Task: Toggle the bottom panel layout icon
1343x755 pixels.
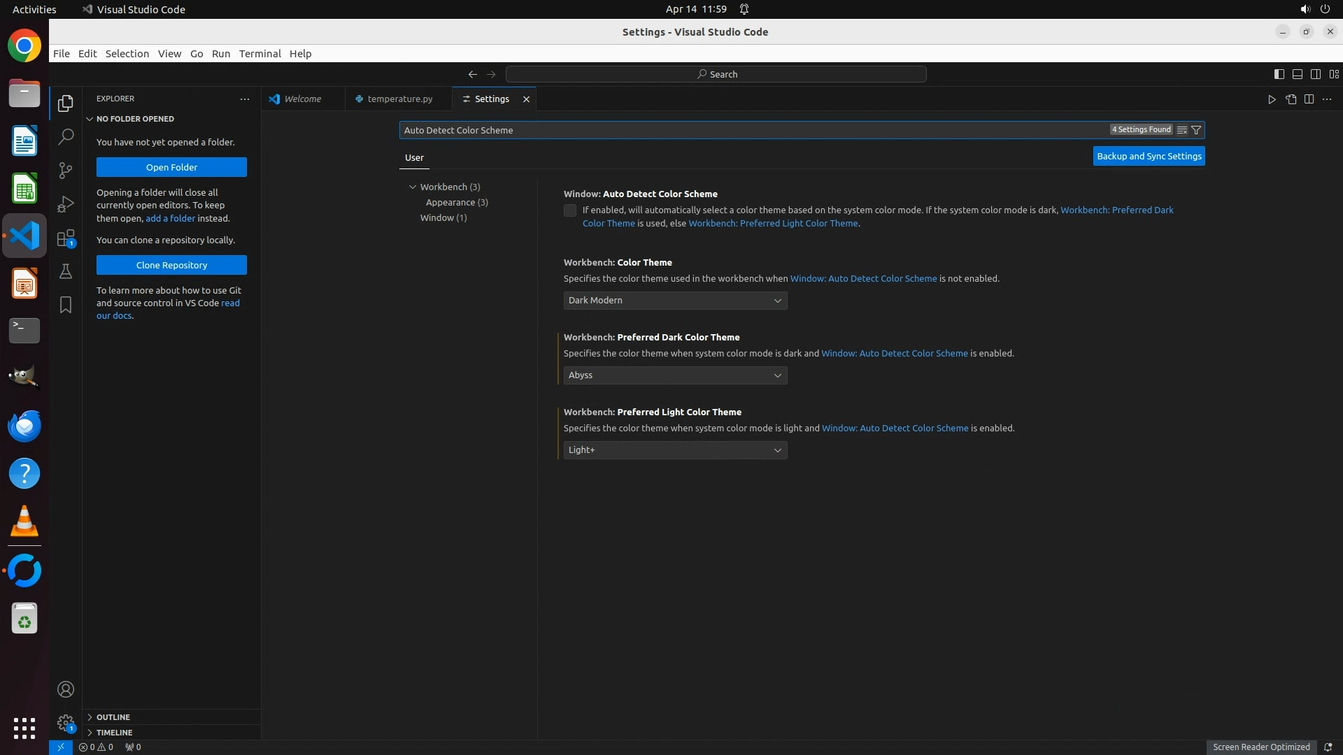Action: [1297, 74]
